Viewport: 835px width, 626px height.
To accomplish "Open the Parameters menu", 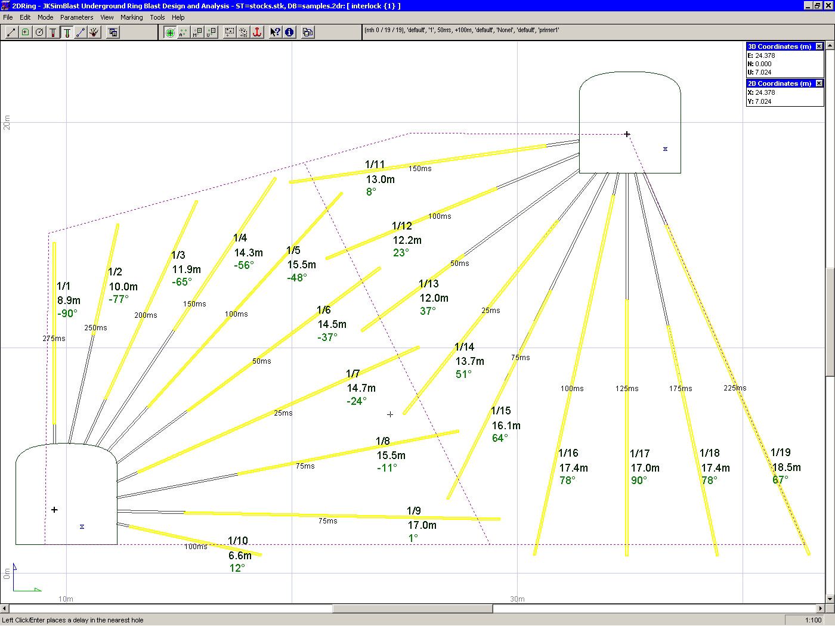I will coord(77,17).
